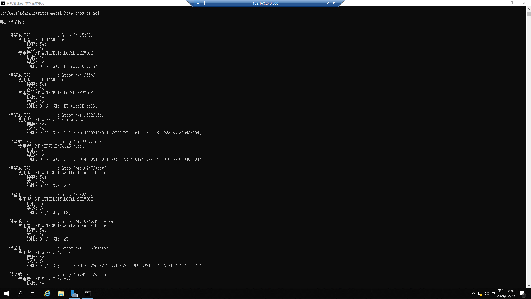Click URL https://+:5986/wsman/
The height and width of the screenshot is (299, 531).
pos(85,248)
